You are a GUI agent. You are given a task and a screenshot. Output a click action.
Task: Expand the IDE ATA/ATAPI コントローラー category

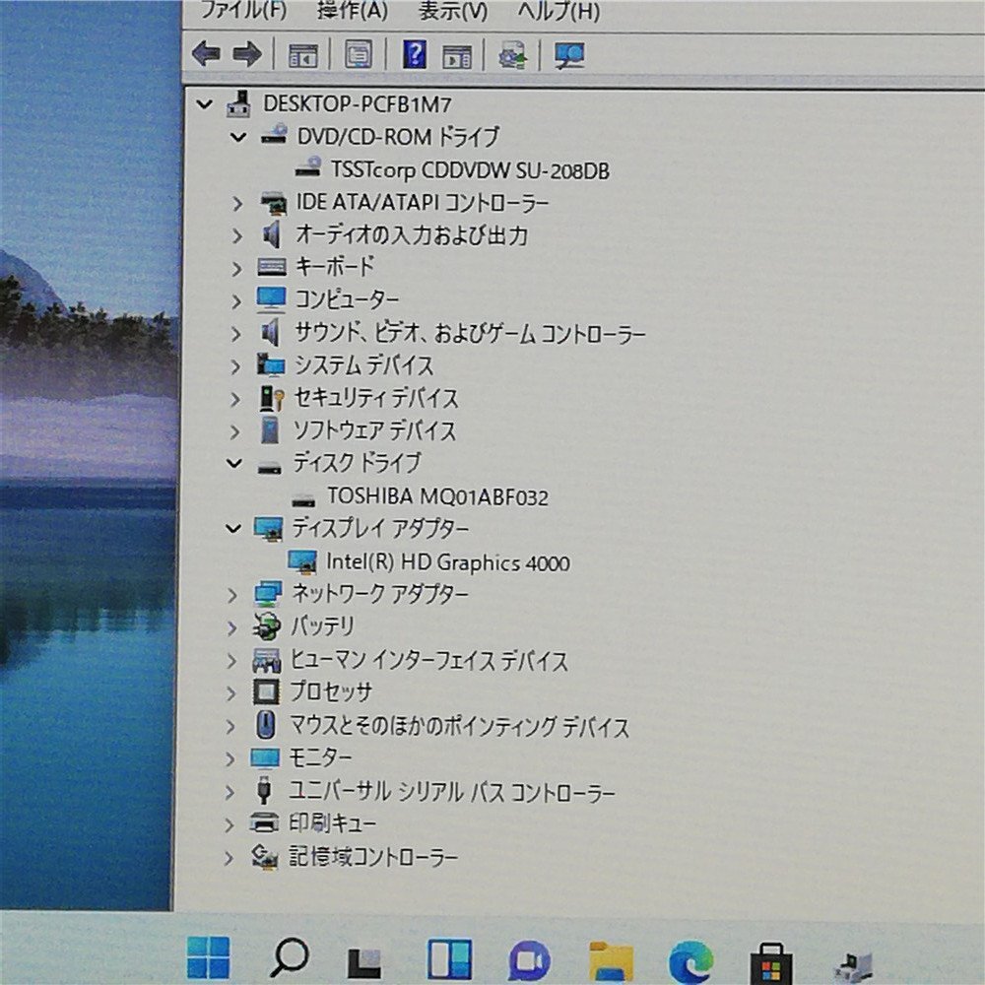tap(236, 203)
